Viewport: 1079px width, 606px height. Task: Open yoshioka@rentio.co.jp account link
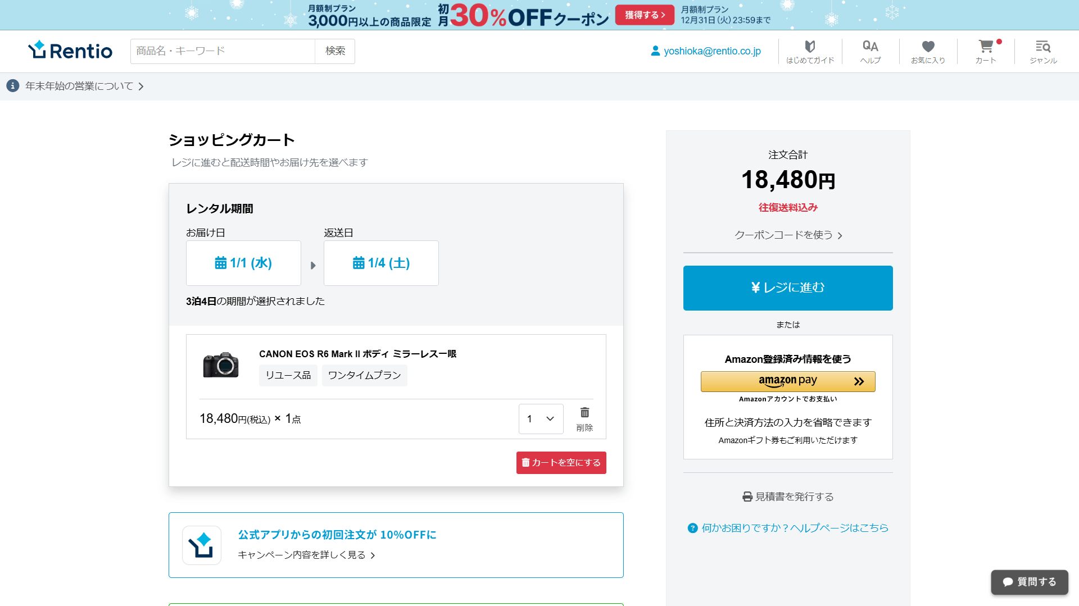point(712,51)
